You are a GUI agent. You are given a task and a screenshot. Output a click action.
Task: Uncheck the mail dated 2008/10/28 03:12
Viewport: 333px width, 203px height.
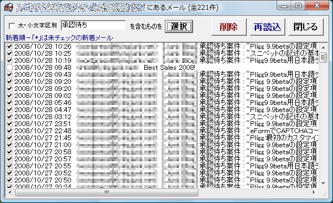click(x=10, y=117)
